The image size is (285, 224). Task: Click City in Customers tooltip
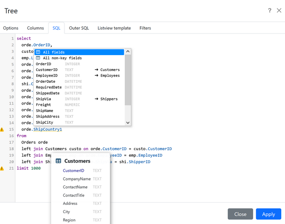[67, 212]
